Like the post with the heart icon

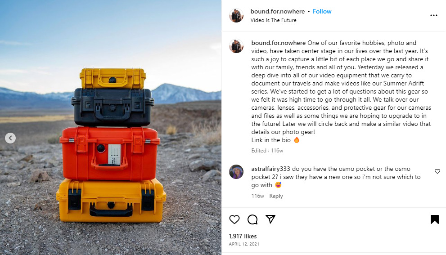click(x=234, y=219)
